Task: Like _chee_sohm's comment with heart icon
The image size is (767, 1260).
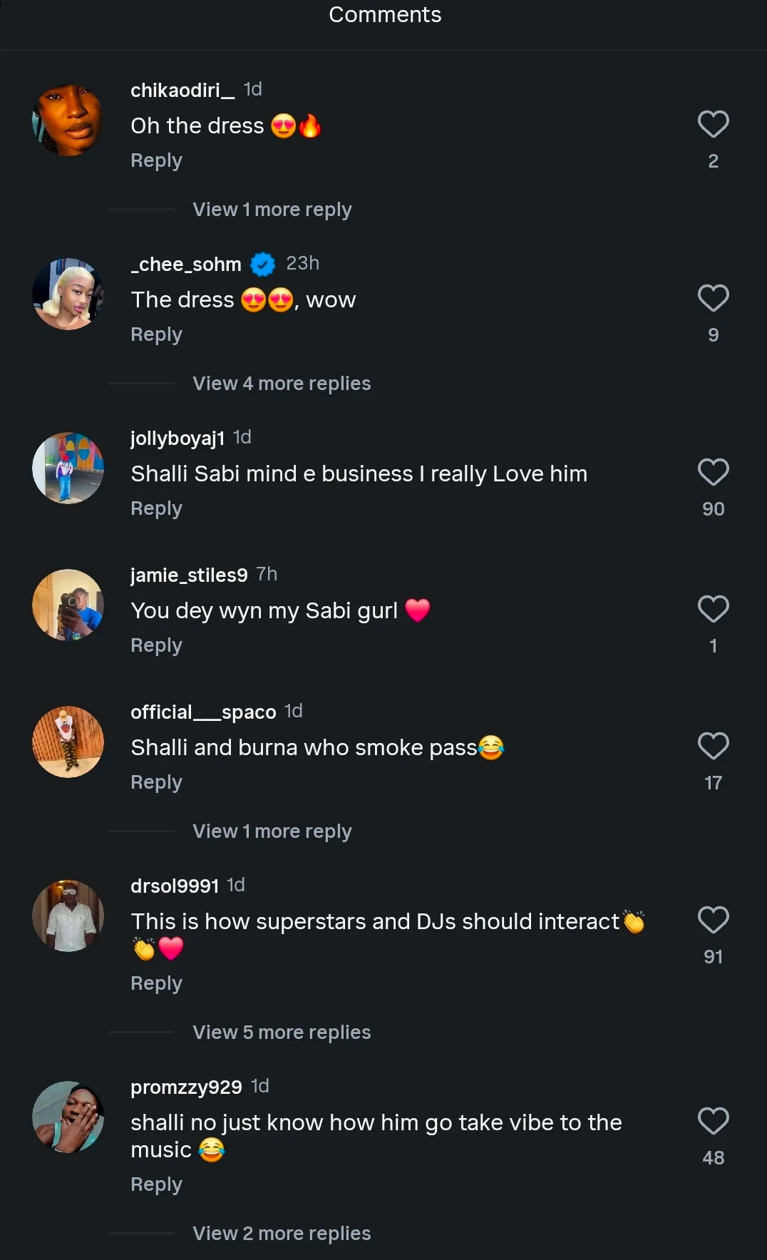Action: (713, 299)
